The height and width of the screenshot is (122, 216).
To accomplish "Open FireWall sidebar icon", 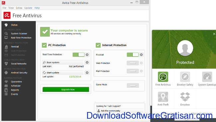I will [6, 47].
